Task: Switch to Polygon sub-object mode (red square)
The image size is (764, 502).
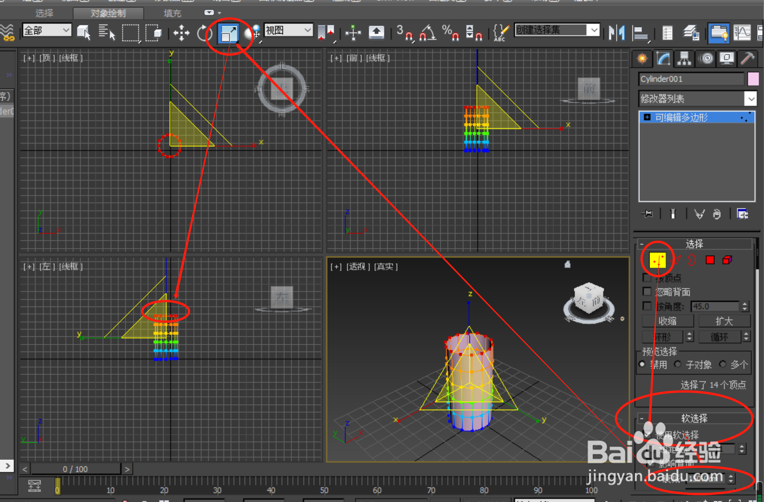Action: tap(710, 260)
